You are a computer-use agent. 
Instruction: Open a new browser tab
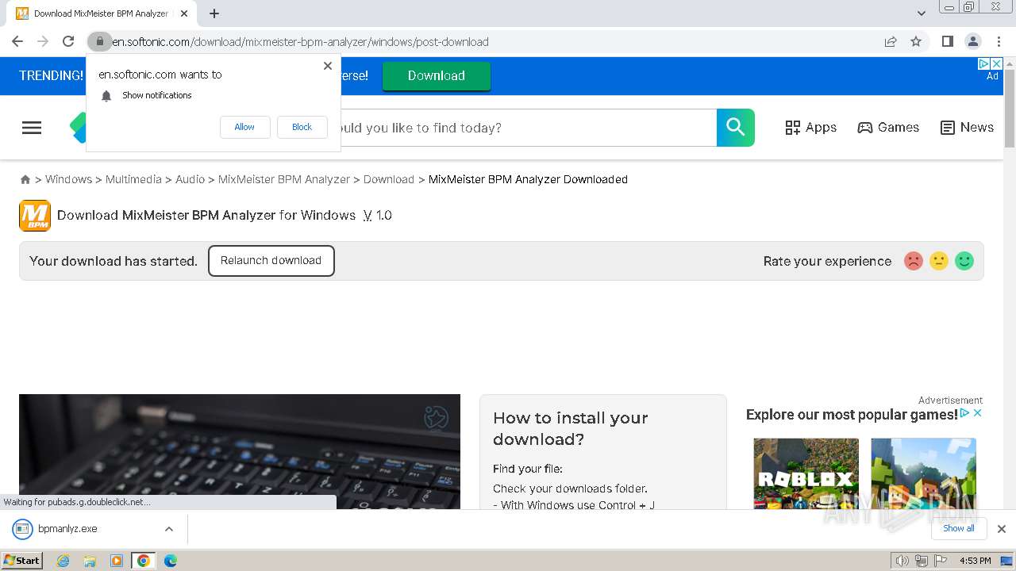[214, 13]
